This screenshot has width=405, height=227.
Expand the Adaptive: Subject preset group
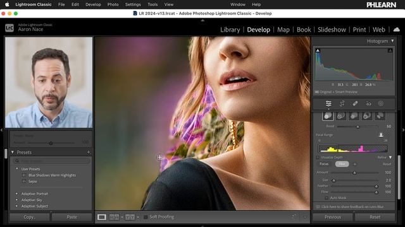17,206
